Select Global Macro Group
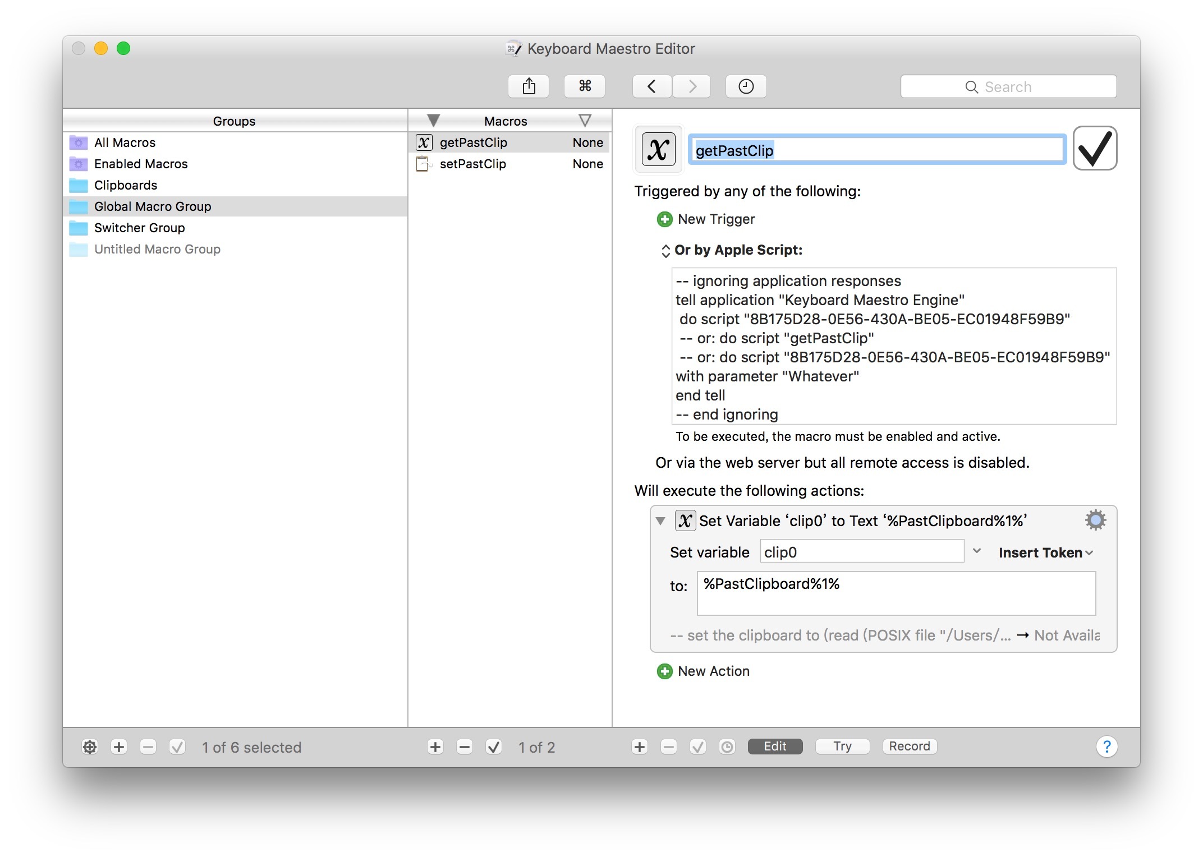Image resolution: width=1203 pixels, height=857 pixels. click(235, 206)
